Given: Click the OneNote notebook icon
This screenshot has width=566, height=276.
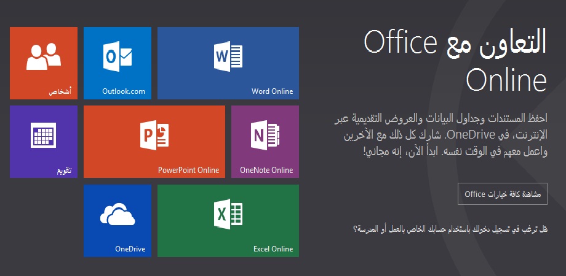Looking at the screenshot, I should 265,135.
